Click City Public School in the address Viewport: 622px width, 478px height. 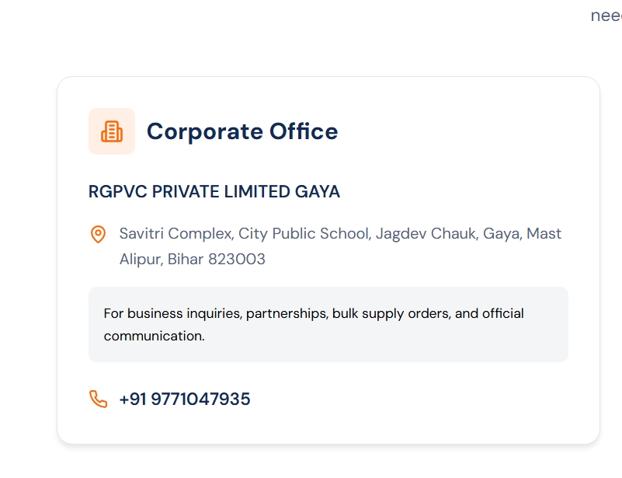(x=303, y=234)
